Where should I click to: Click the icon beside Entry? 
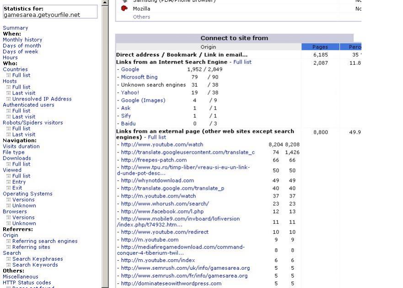point(9,182)
